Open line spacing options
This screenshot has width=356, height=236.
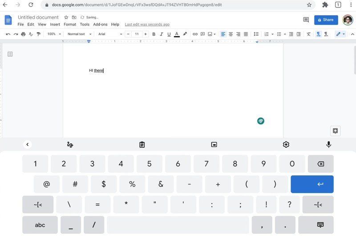click(x=256, y=34)
